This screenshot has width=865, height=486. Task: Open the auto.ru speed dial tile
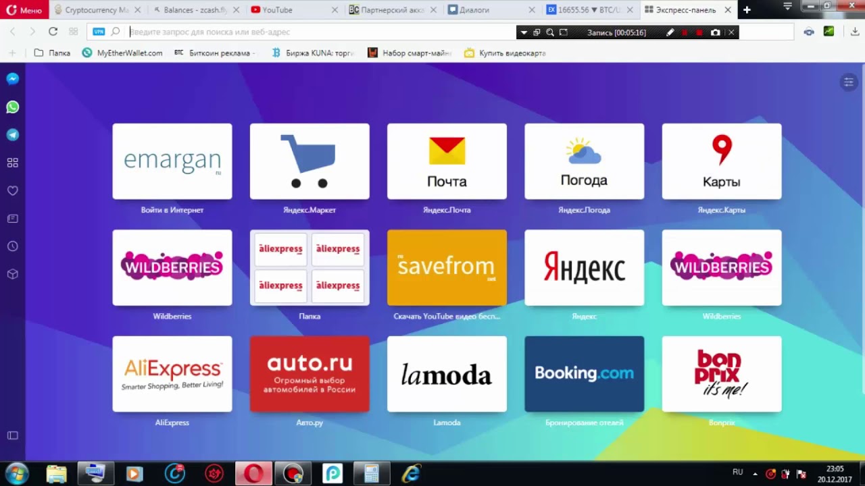310,374
